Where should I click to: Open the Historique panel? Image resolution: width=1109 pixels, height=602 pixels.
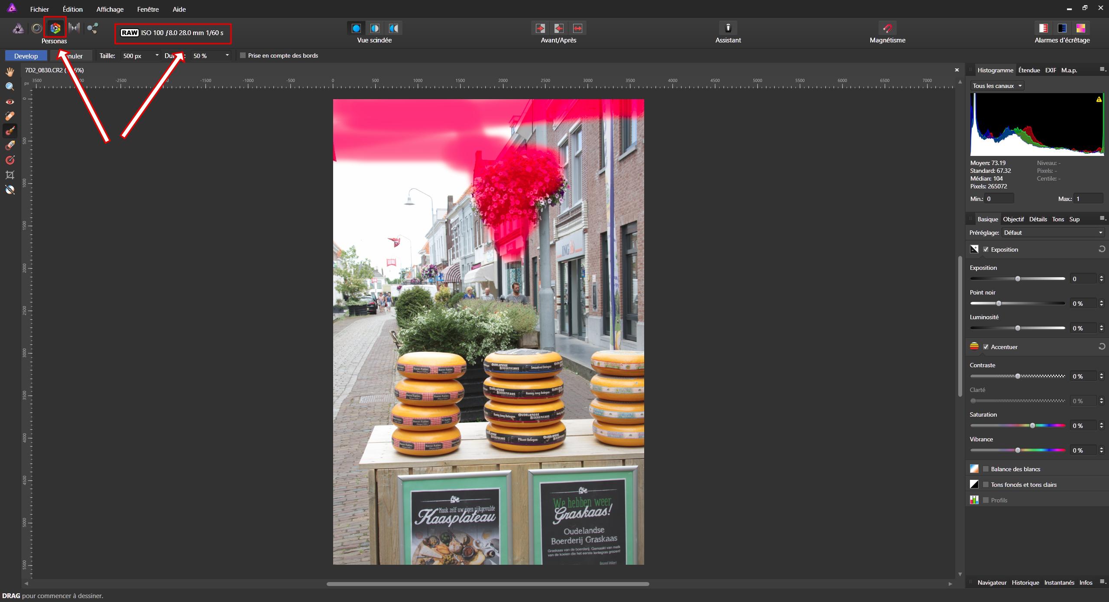[1025, 583]
